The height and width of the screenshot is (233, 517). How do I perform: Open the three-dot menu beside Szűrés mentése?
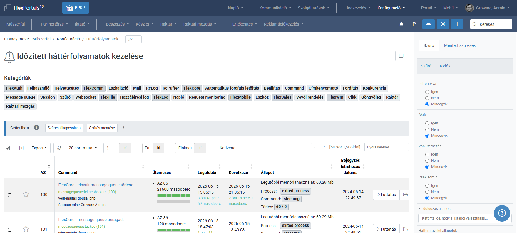[x=124, y=128]
